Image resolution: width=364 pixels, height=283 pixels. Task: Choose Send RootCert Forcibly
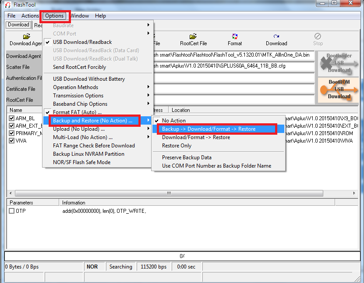point(98,67)
